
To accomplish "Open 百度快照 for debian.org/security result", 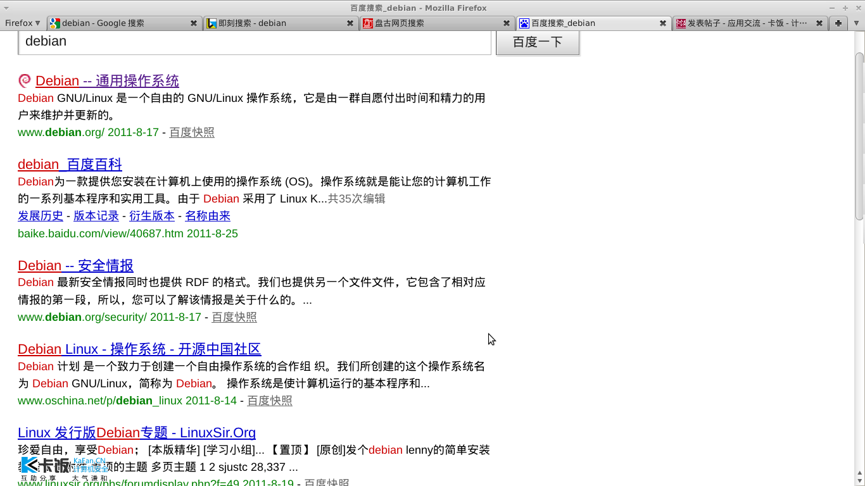I will (x=234, y=317).
